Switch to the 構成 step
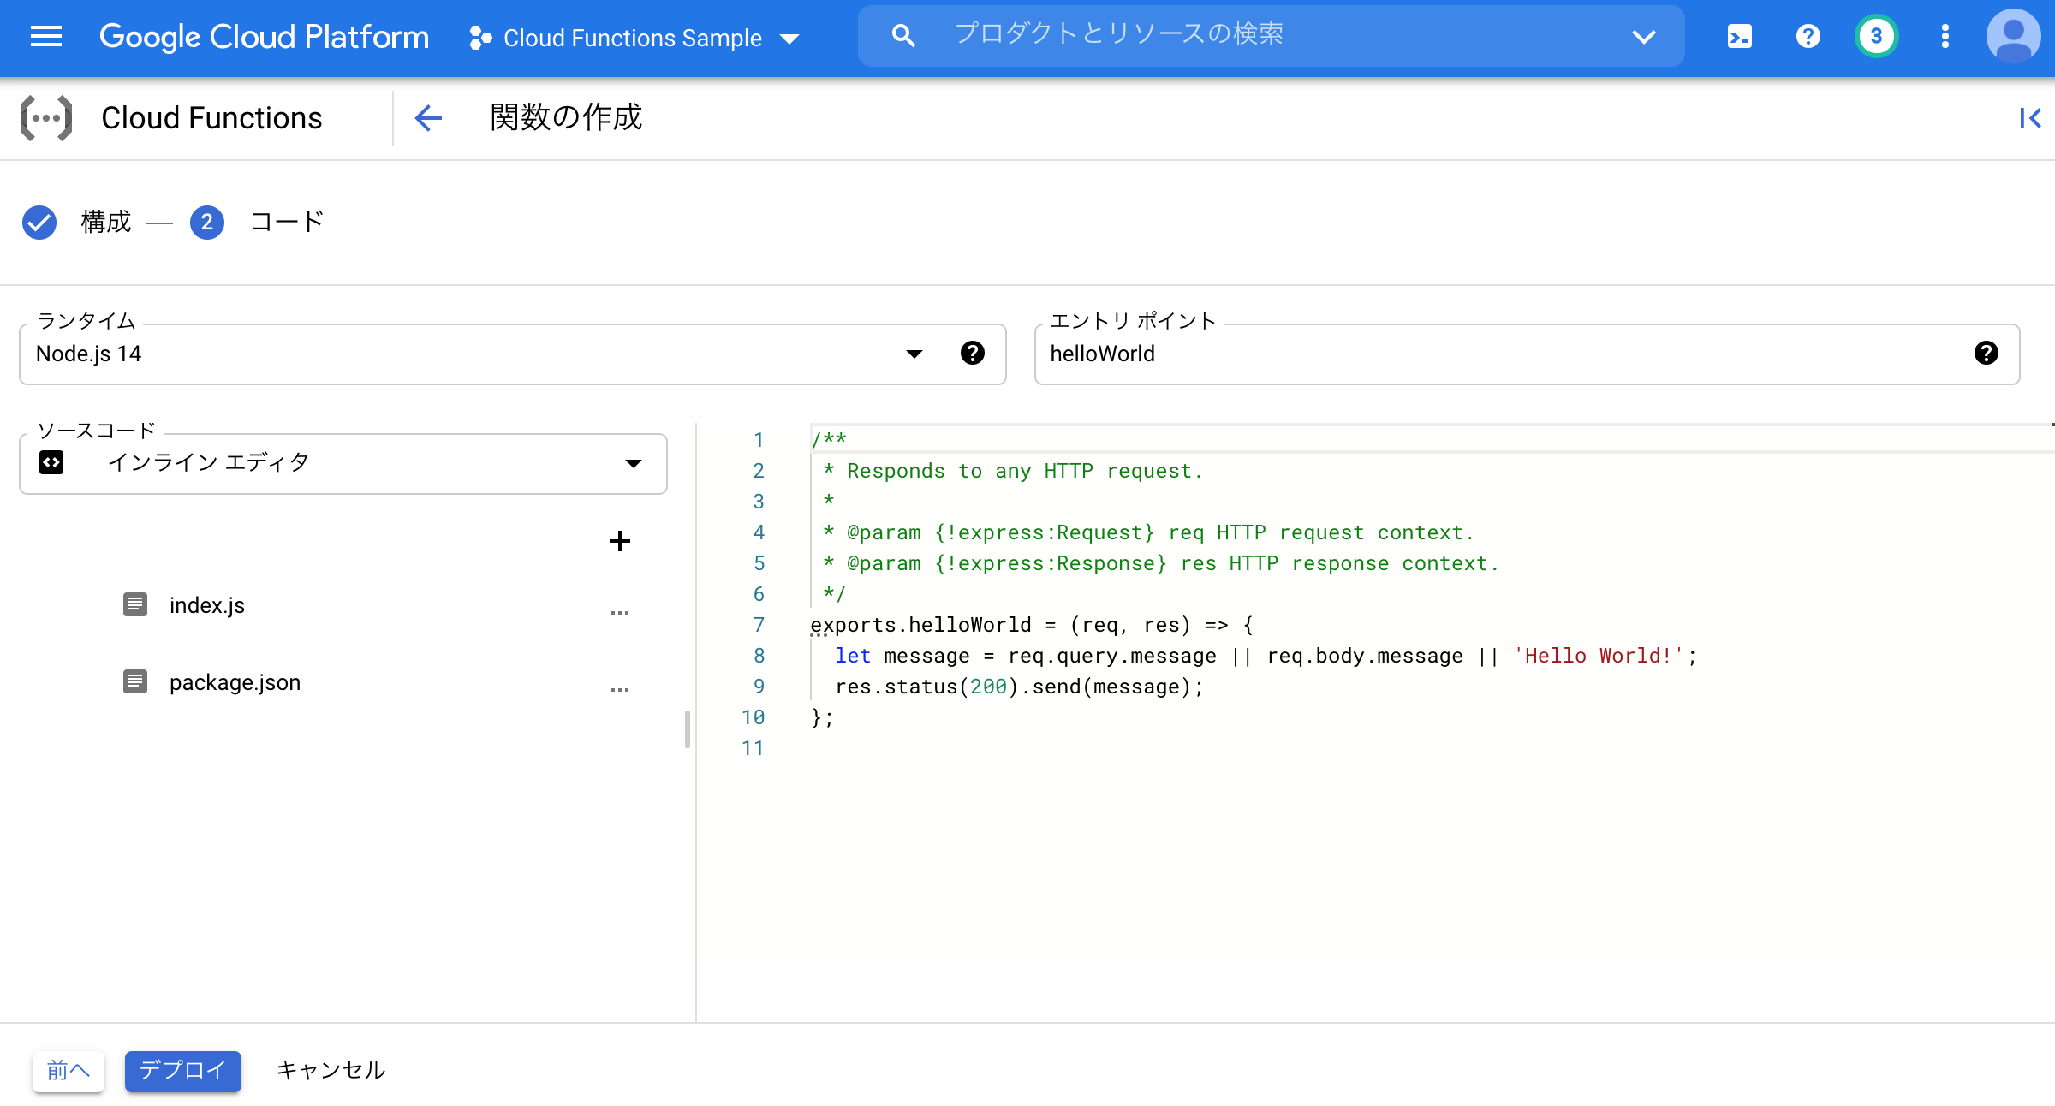The image size is (2055, 1106). tap(104, 222)
